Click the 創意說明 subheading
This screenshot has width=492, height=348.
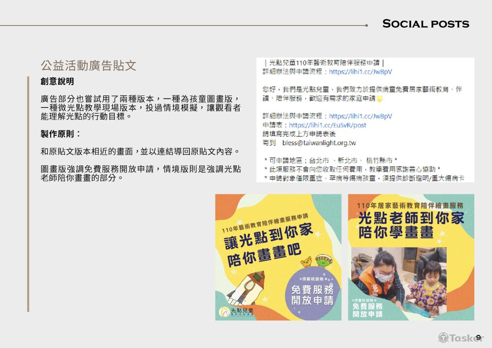[58, 81]
